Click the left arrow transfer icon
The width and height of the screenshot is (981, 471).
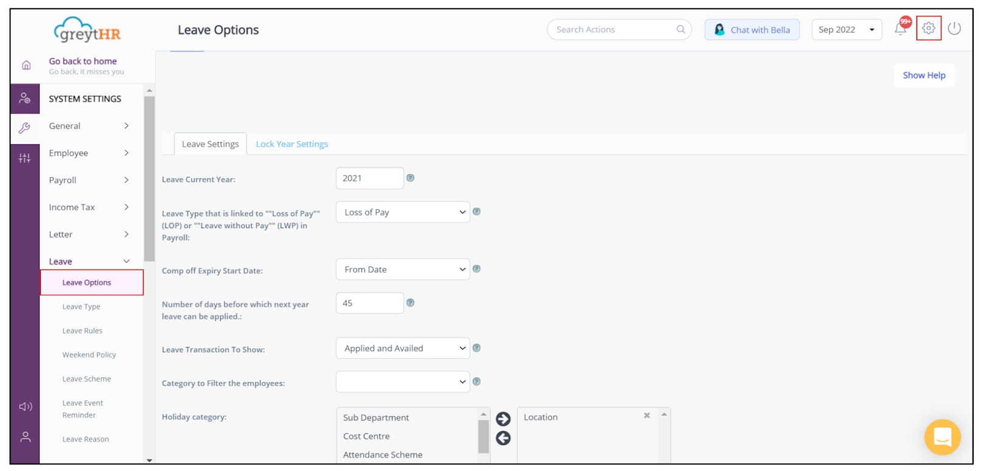pyautogui.click(x=503, y=438)
